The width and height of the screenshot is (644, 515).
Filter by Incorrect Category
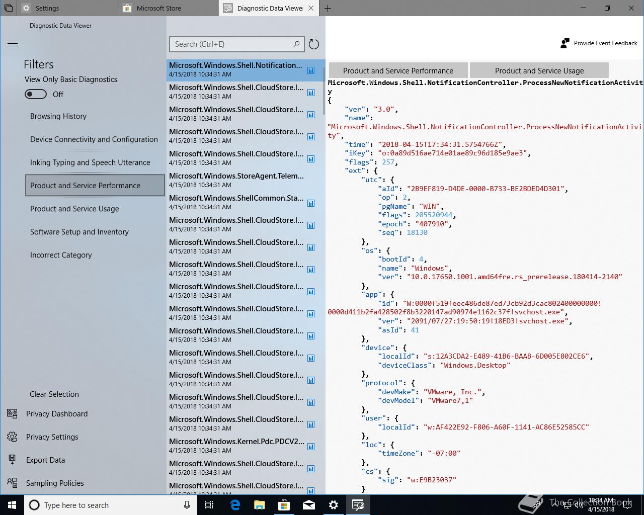coord(61,255)
